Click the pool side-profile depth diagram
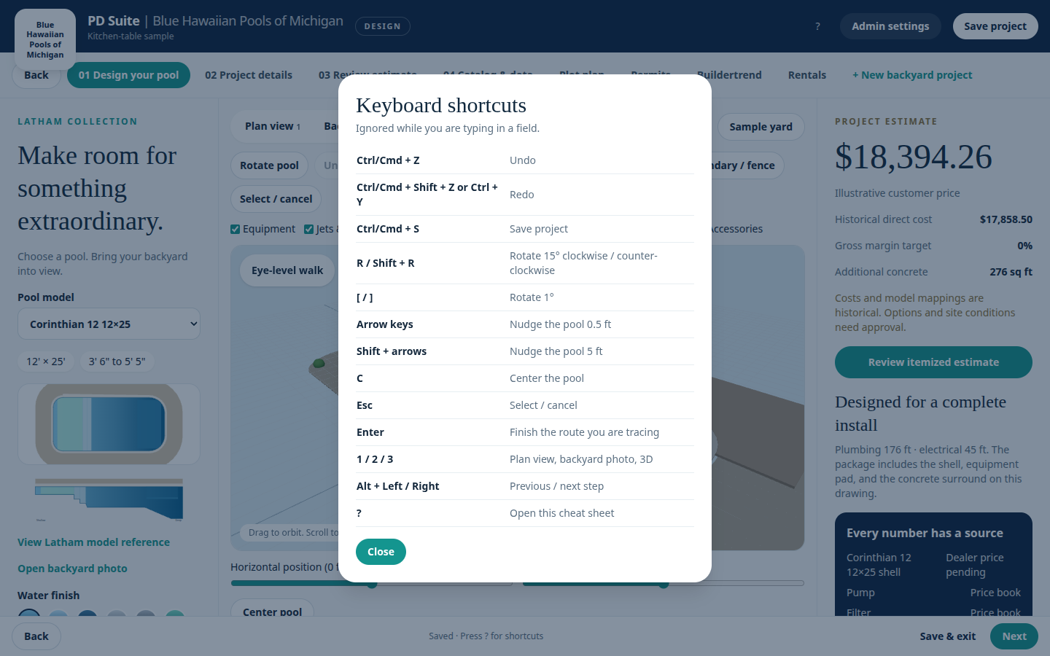The image size is (1050, 656). 109,500
